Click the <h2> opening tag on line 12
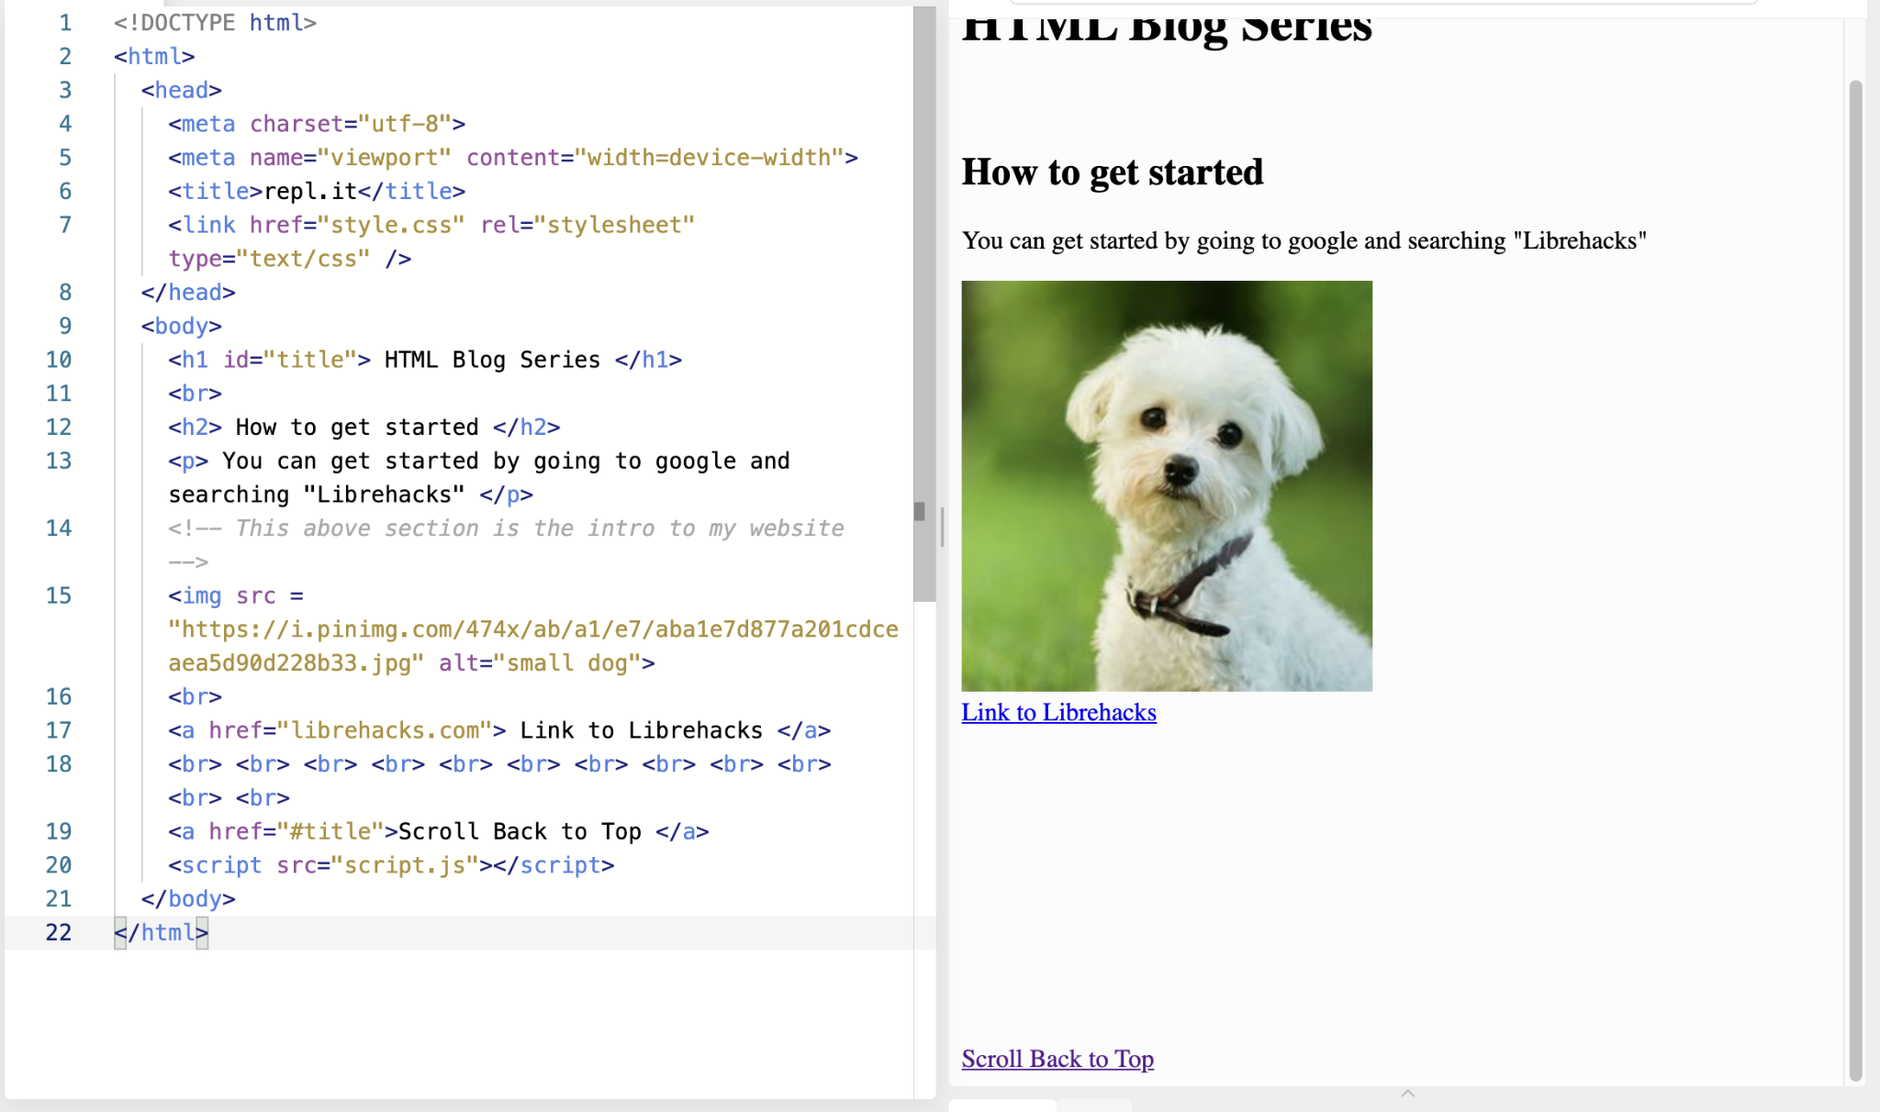This screenshot has width=1880, height=1112. 195,427
